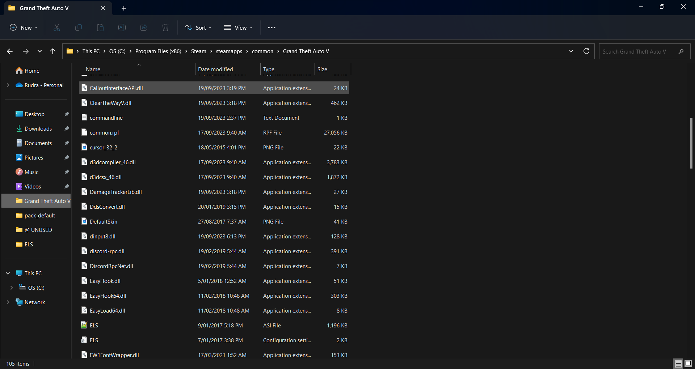Click the Search Grand Theft Auto V field
The image size is (695, 369).
(639, 51)
